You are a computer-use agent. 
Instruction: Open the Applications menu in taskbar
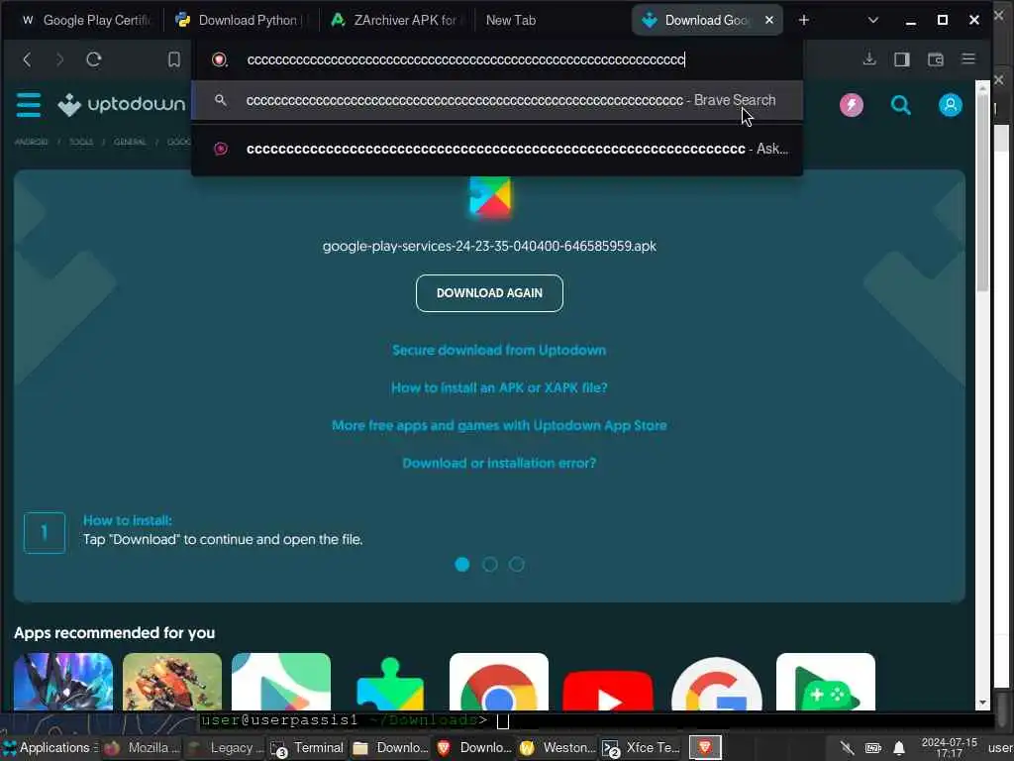tap(50, 747)
